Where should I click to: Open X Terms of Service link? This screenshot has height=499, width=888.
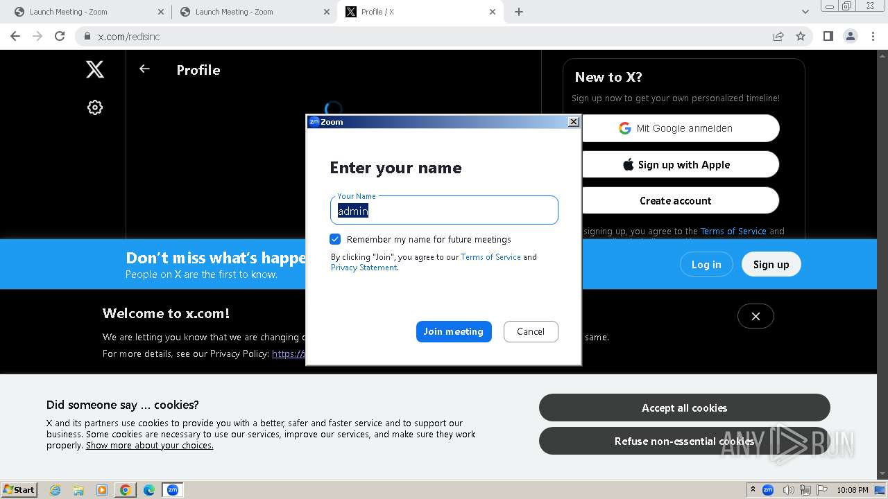pyautogui.click(x=733, y=231)
